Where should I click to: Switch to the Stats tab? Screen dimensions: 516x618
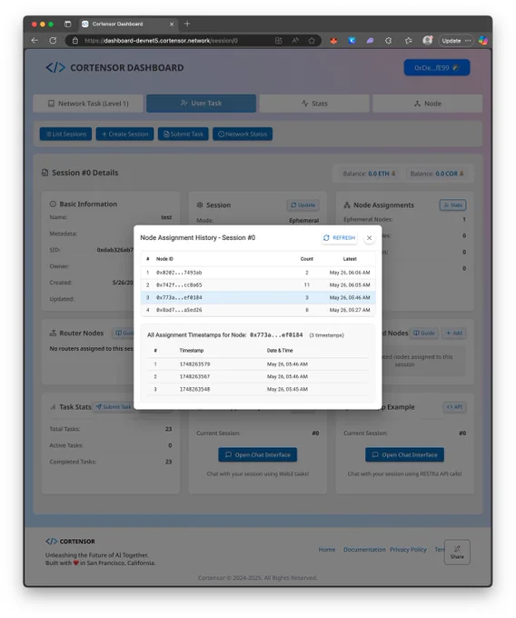[x=314, y=104]
